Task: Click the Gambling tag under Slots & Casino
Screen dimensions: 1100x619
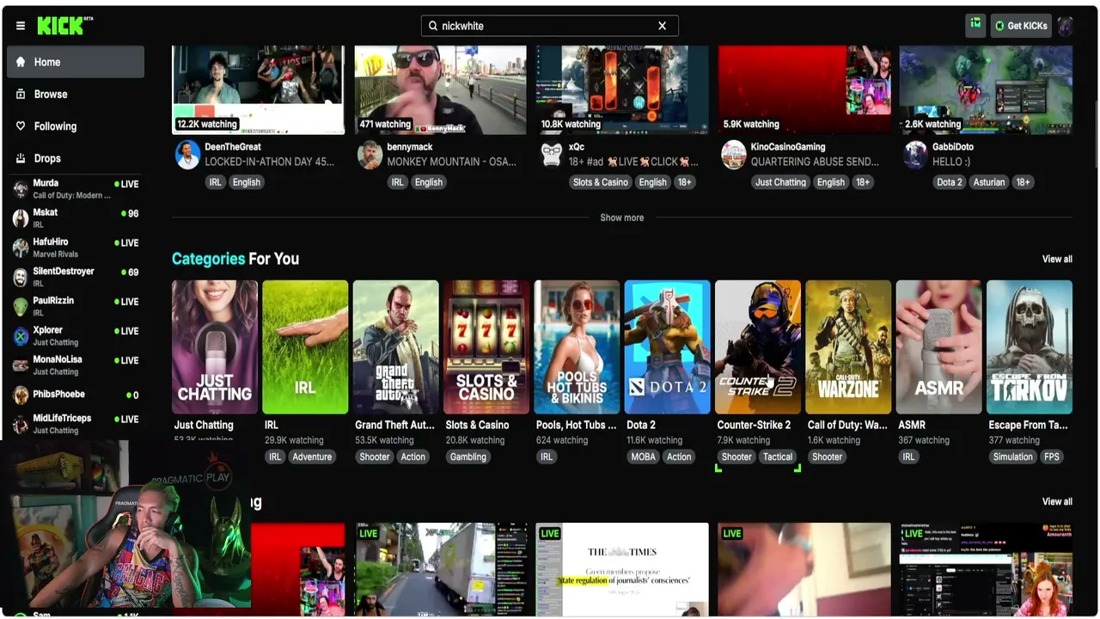Action: click(x=468, y=457)
